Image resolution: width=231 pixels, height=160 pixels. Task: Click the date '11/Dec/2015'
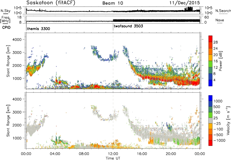click(185, 3)
